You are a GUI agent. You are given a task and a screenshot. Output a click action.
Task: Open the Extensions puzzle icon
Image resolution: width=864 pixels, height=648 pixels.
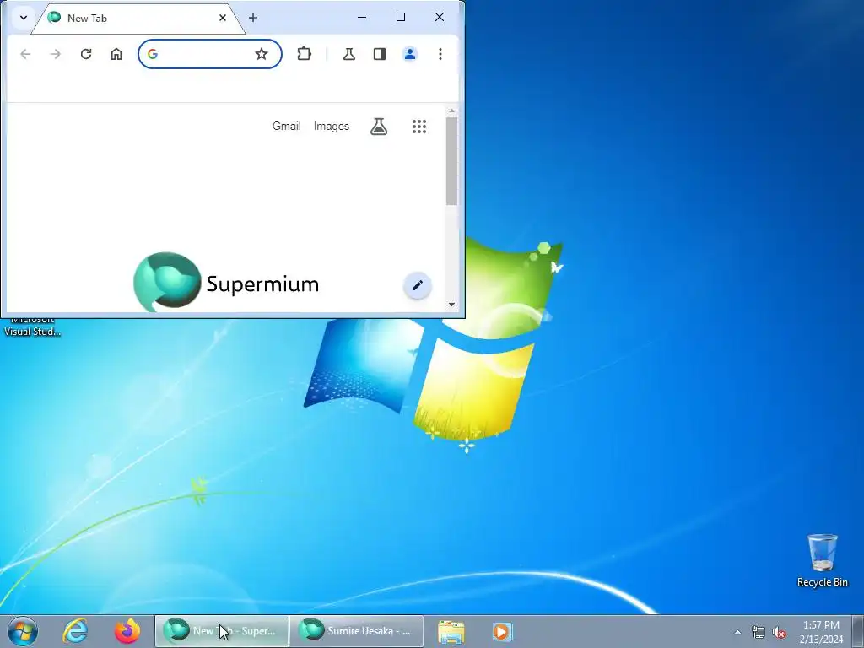[x=304, y=54]
